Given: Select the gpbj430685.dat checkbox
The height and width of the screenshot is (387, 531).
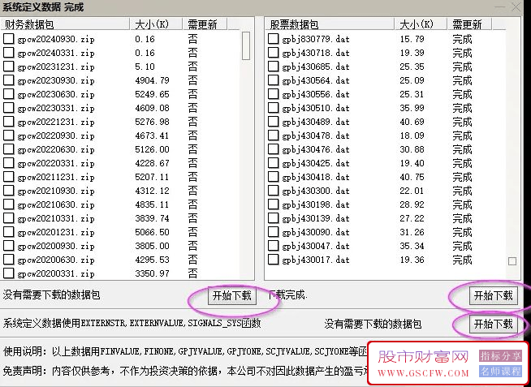Looking at the screenshot, I should pyautogui.click(x=274, y=67).
